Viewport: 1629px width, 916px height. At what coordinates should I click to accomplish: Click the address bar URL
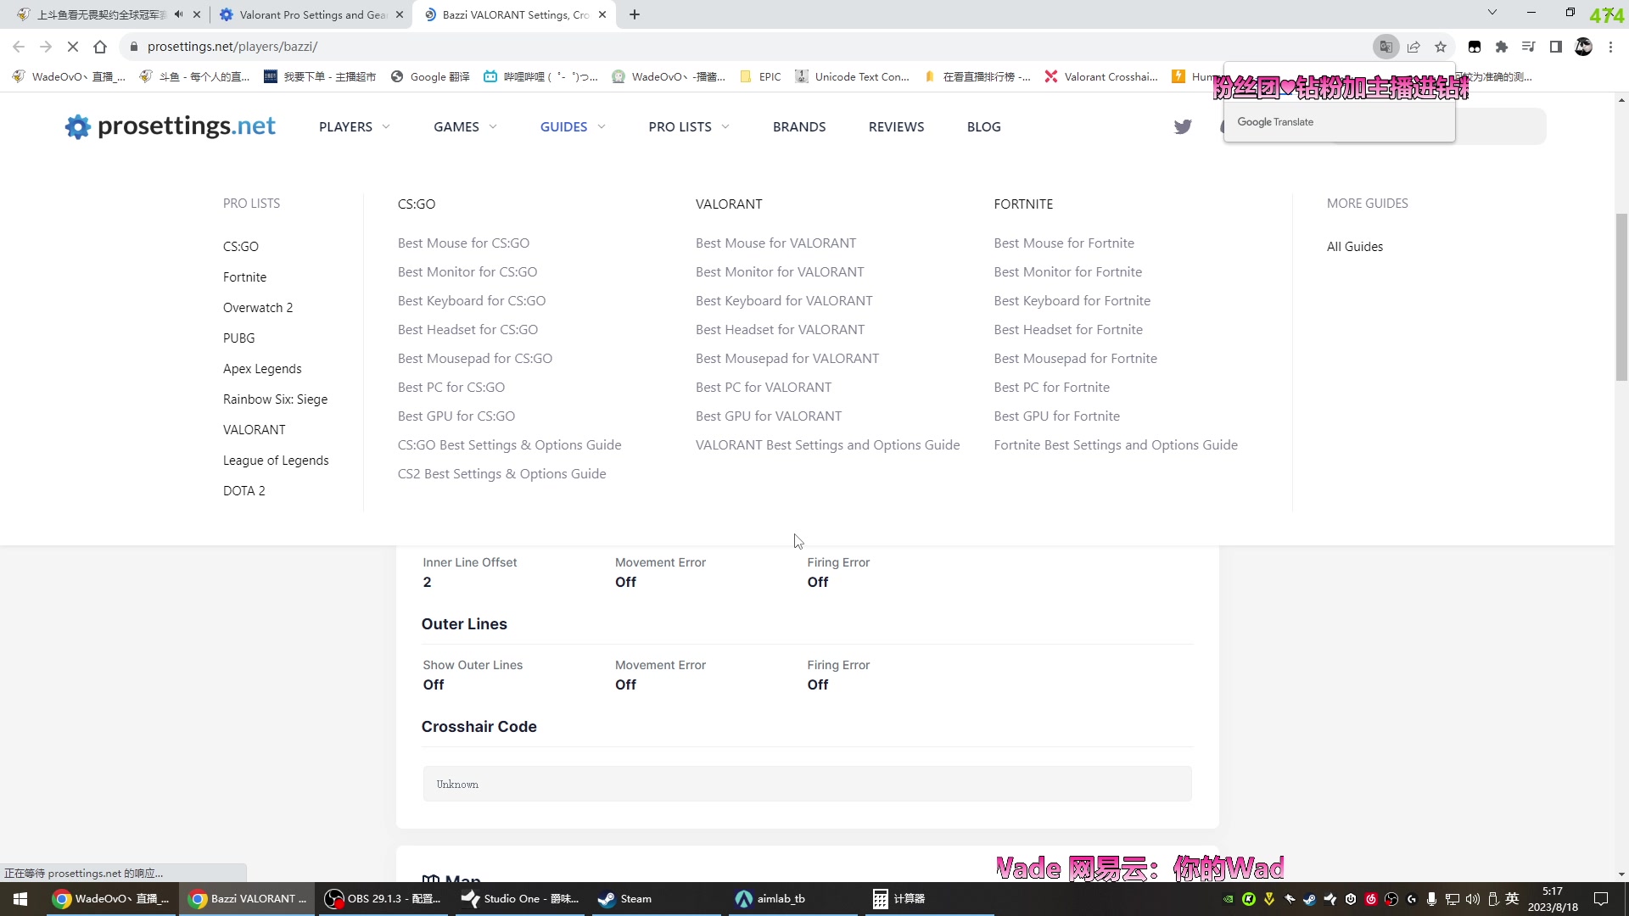[x=232, y=47]
